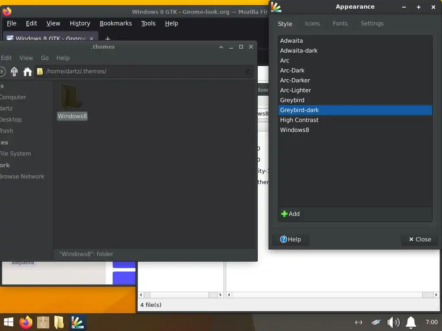Click right arrow on lower-left horizontal scrollbar
This screenshot has height=331, width=442.
pyautogui.click(x=220, y=295)
